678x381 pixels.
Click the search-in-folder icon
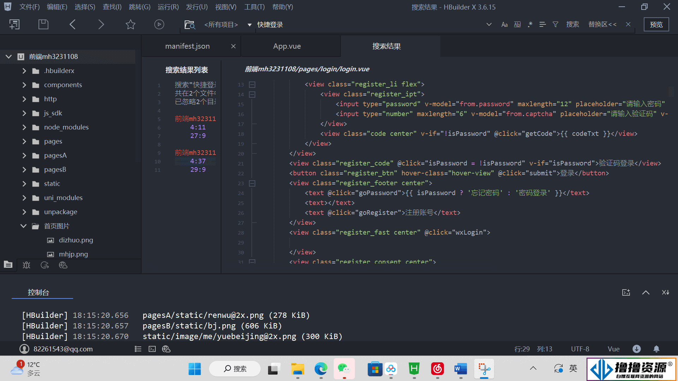point(190,25)
